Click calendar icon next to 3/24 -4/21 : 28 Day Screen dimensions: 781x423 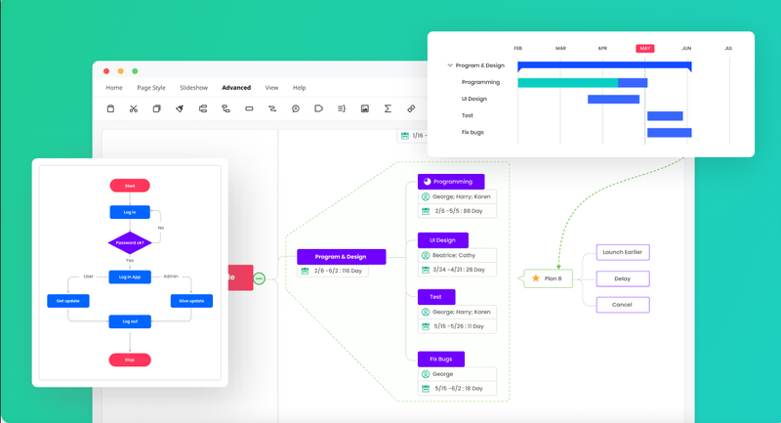pyautogui.click(x=426, y=270)
